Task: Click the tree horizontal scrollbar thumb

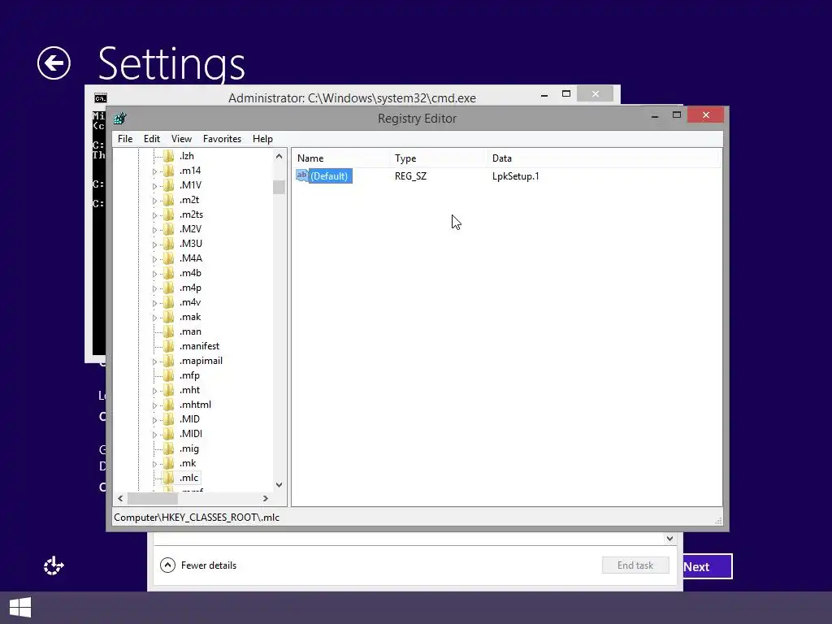Action: pos(152,498)
